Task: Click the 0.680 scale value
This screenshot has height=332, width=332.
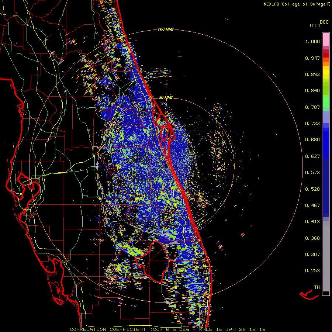Action: pyautogui.click(x=312, y=140)
